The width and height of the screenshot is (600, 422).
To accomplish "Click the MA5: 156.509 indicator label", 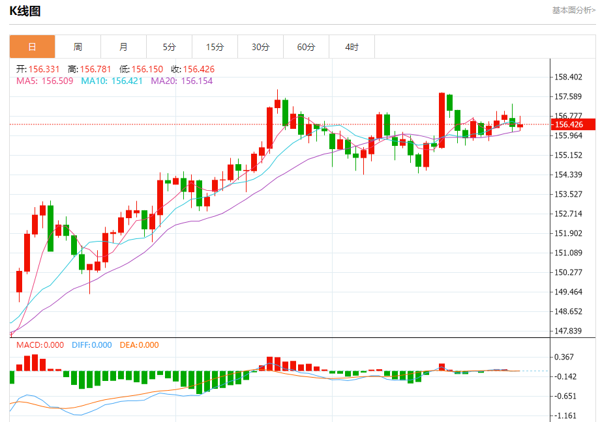I will pos(44,81).
